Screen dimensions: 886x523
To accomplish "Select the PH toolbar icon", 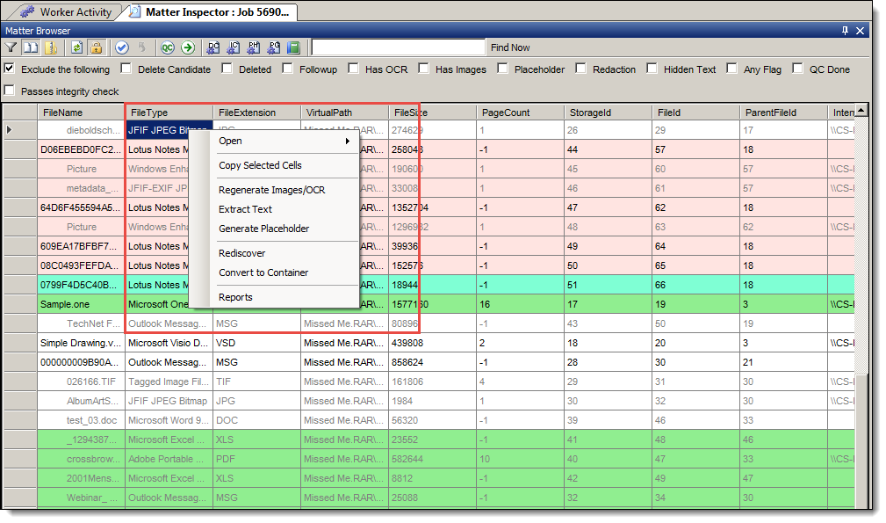I will (253, 47).
